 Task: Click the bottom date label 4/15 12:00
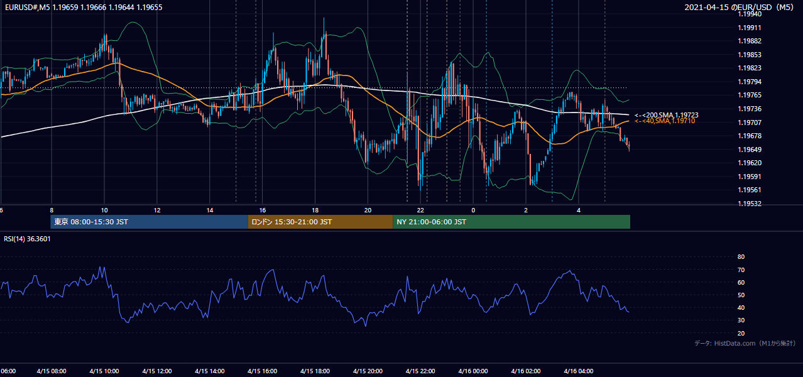157,371
